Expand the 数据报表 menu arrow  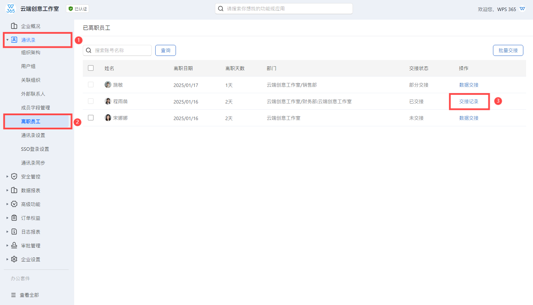tap(7, 190)
